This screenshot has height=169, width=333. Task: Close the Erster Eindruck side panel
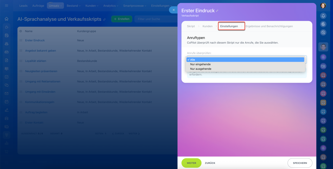point(174,10)
